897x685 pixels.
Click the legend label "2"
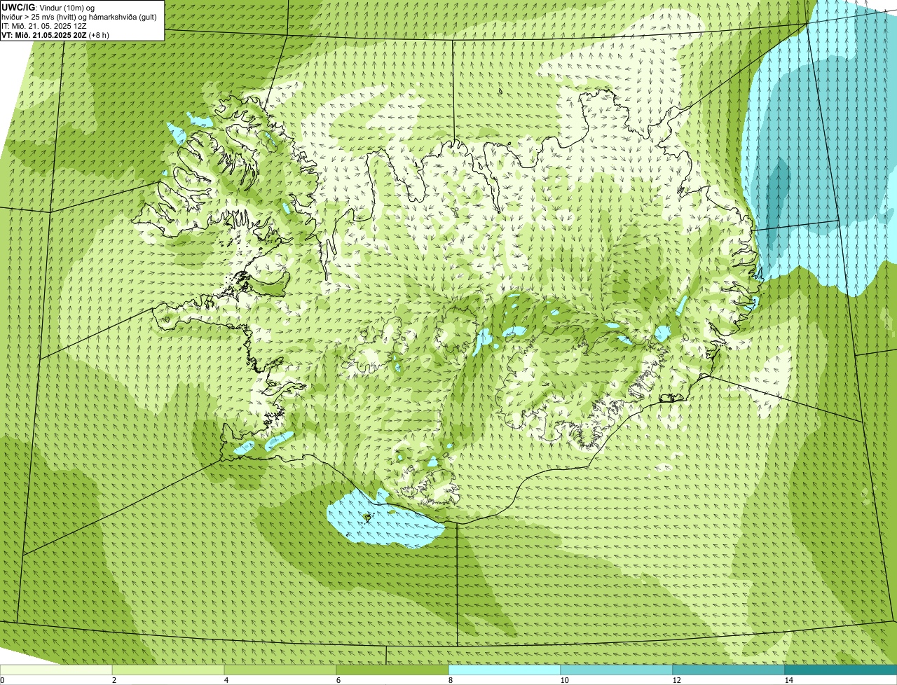pos(114,680)
